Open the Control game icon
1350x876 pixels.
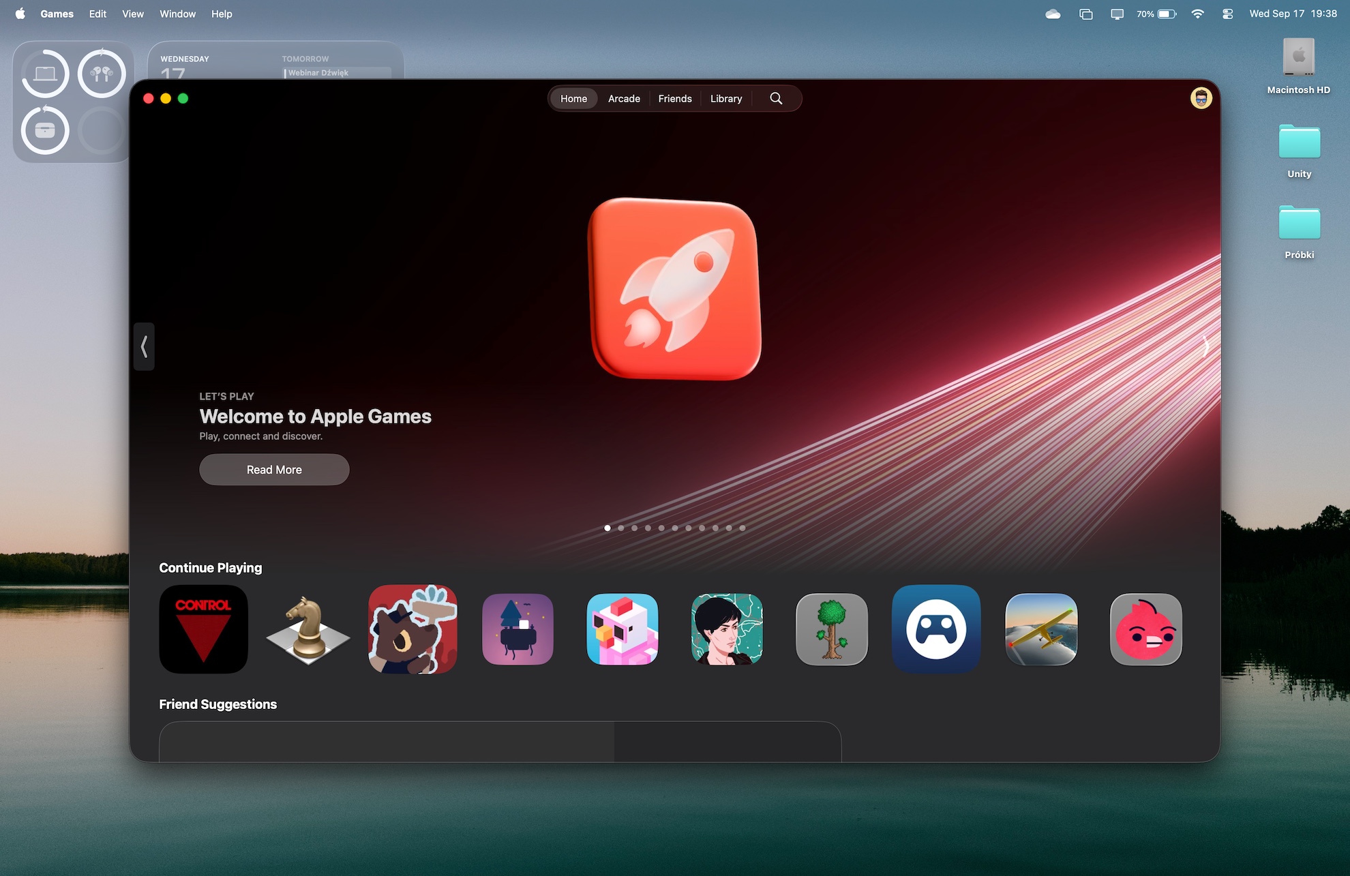(203, 629)
